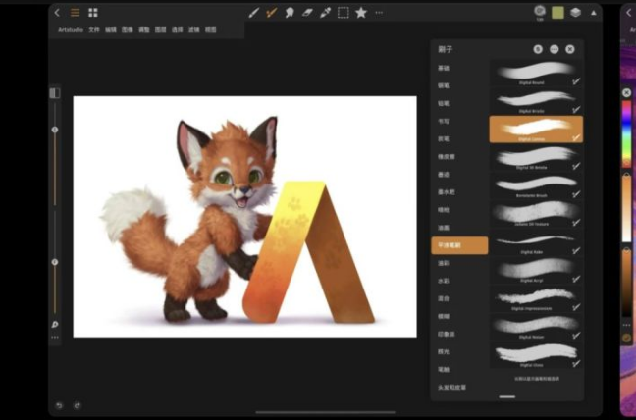Open the layers stack icon
Viewport: 636px width, 420px height.
point(575,13)
